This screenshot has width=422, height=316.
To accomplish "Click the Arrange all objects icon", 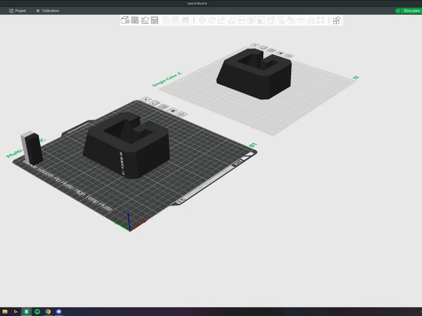I will pos(155,20).
